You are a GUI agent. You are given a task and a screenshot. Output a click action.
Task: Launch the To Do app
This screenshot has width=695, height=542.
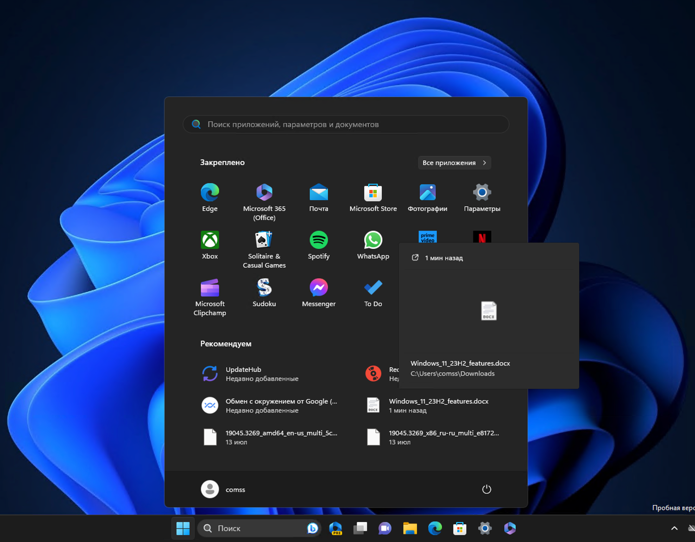tap(373, 293)
